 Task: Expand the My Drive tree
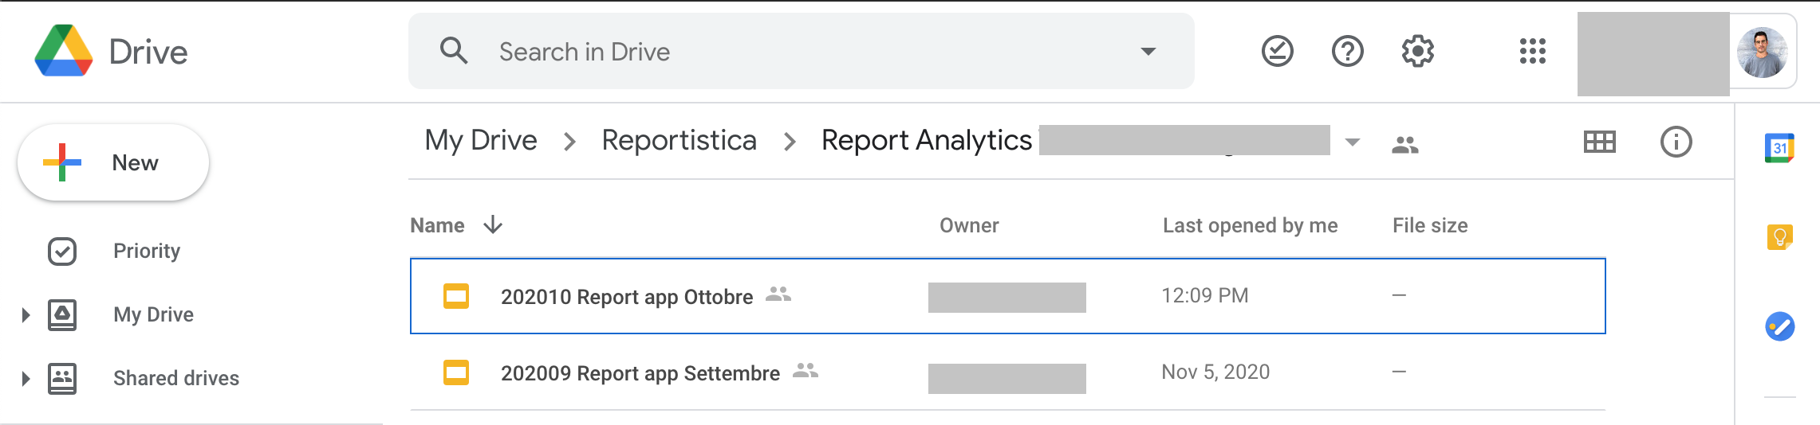26,315
